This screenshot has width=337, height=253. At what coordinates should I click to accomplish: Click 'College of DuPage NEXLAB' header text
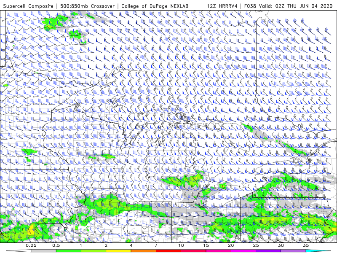(x=155, y=6)
